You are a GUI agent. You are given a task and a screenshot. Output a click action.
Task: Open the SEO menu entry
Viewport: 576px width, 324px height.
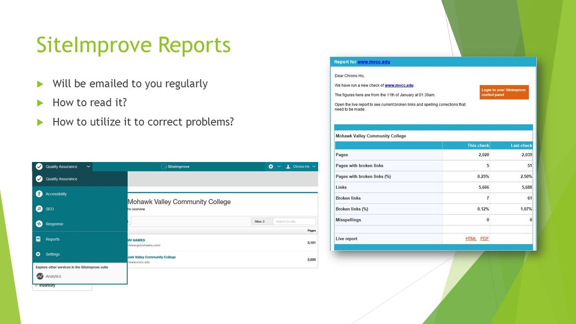coord(80,209)
